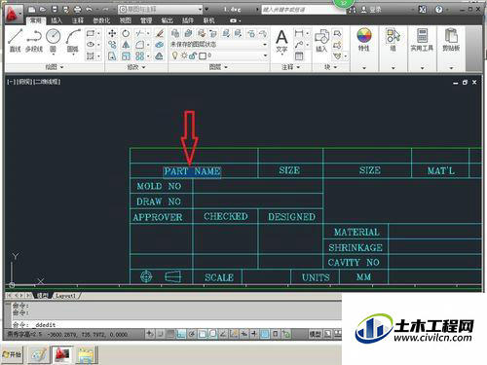Open the workspace selector dropdown
487x365 pixels.
click(x=160, y=10)
